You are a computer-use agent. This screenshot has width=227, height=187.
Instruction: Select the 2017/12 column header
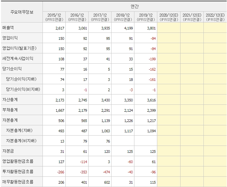[100, 17]
